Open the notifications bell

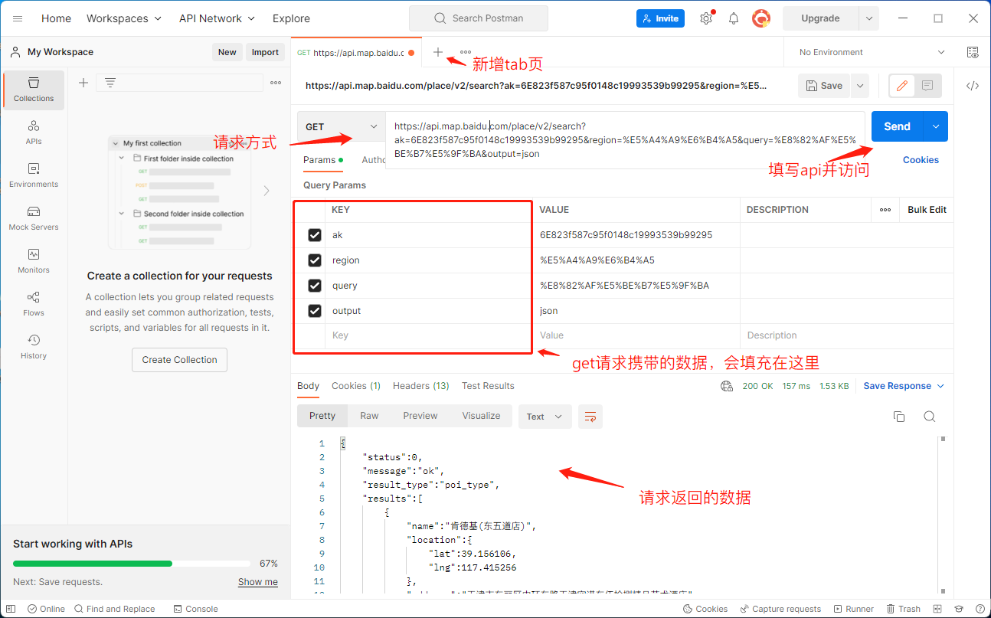click(734, 18)
